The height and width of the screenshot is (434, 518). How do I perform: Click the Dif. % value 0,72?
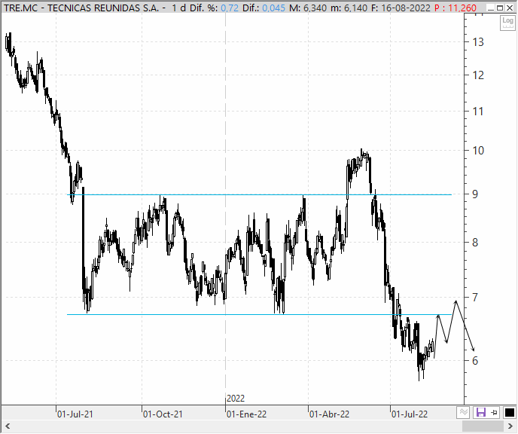point(230,8)
